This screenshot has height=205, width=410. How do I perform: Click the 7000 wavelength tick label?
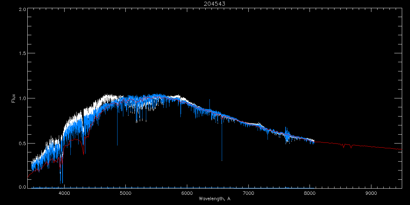pyautogui.click(x=248, y=193)
